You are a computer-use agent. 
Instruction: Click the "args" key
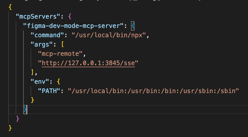(x=42, y=44)
